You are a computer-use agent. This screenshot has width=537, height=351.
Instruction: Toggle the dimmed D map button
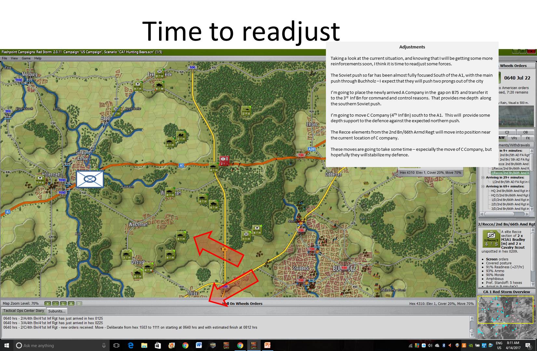point(79,304)
